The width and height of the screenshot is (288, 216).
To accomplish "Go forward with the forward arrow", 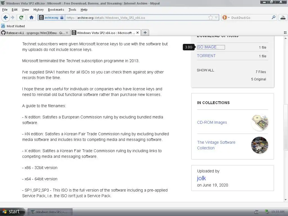I will (13, 18).
